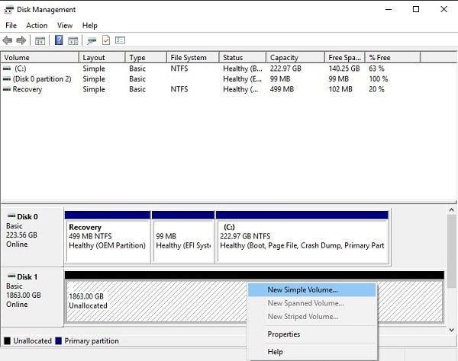Viewport: 458px width, 361px height.
Task: Click the black Unallocated legend swatch
Action: (8, 341)
